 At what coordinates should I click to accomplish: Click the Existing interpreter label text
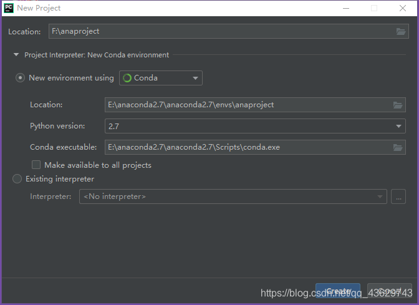(60, 179)
